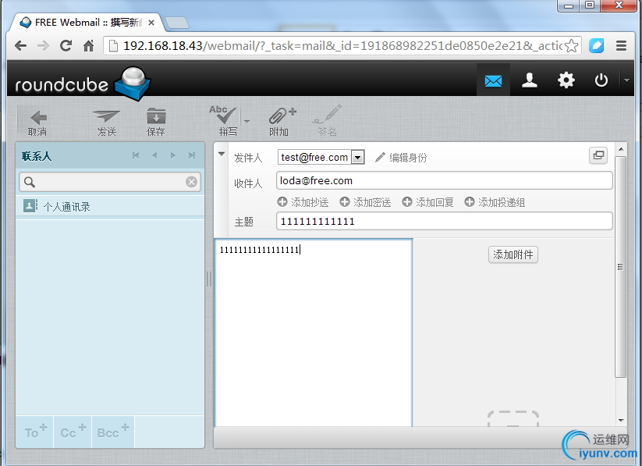Open spell check language dropdown arrow

[247, 121]
